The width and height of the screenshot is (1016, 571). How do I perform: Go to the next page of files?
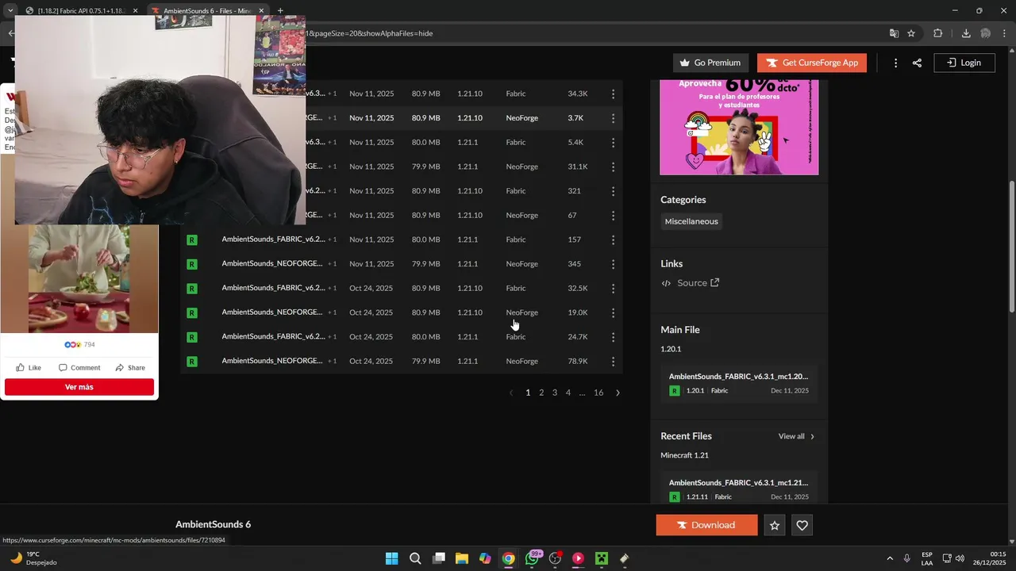pyautogui.click(x=618, y=393)
